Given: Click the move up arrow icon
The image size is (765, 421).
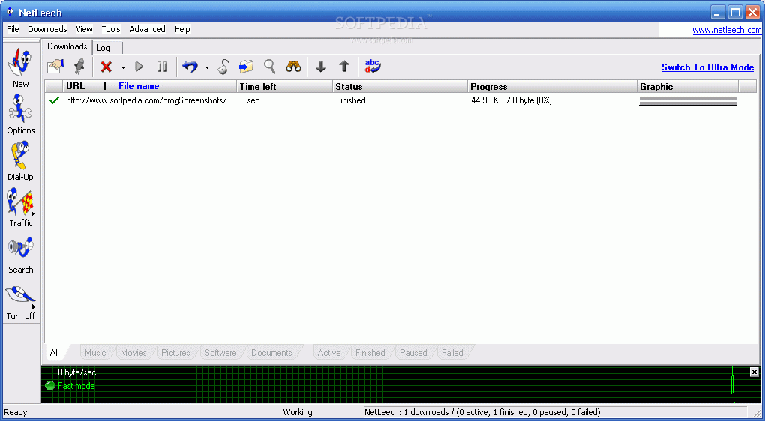Looking at the screenshot, I should click(x=344, y=67).
